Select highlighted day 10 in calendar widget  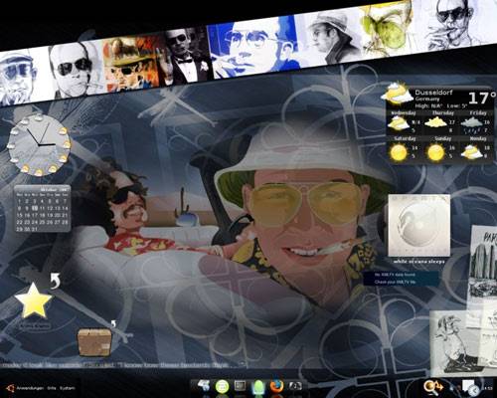pos(35,208)
